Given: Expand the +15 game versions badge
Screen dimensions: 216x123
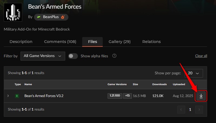Looking at the screenshot, I should 127,96.
